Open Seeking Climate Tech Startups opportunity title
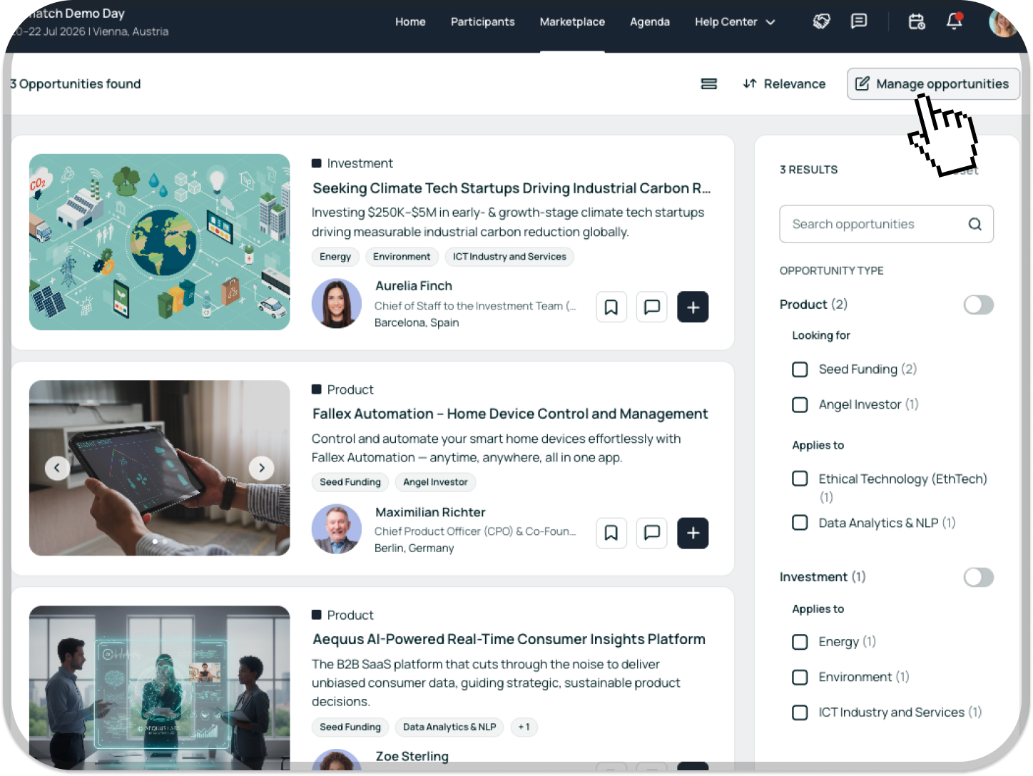The height and width of the screenshot is (776, 1033). (x=512, y=188)
